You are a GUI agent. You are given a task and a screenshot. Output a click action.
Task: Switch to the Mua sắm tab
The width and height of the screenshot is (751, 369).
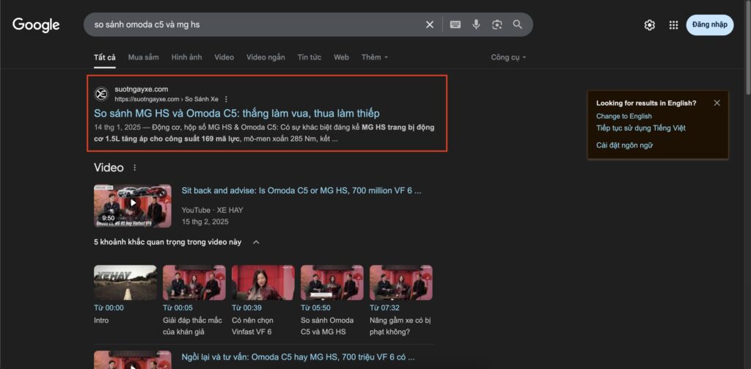[143, 57]
